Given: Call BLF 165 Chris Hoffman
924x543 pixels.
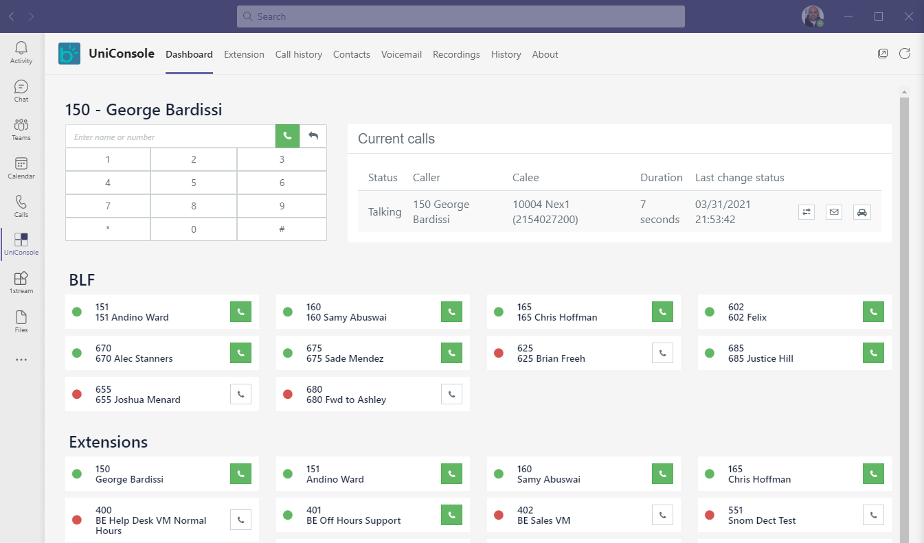Looking at the screenshot, I should coord(662,312).
